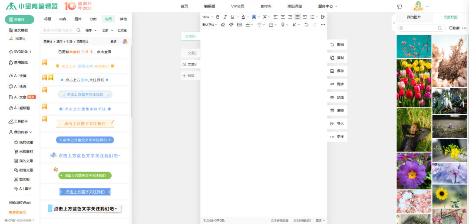Undo with the toolbar back arrow
The height and width of the screenshot is (224, 469).
click(x=306, y=25)
